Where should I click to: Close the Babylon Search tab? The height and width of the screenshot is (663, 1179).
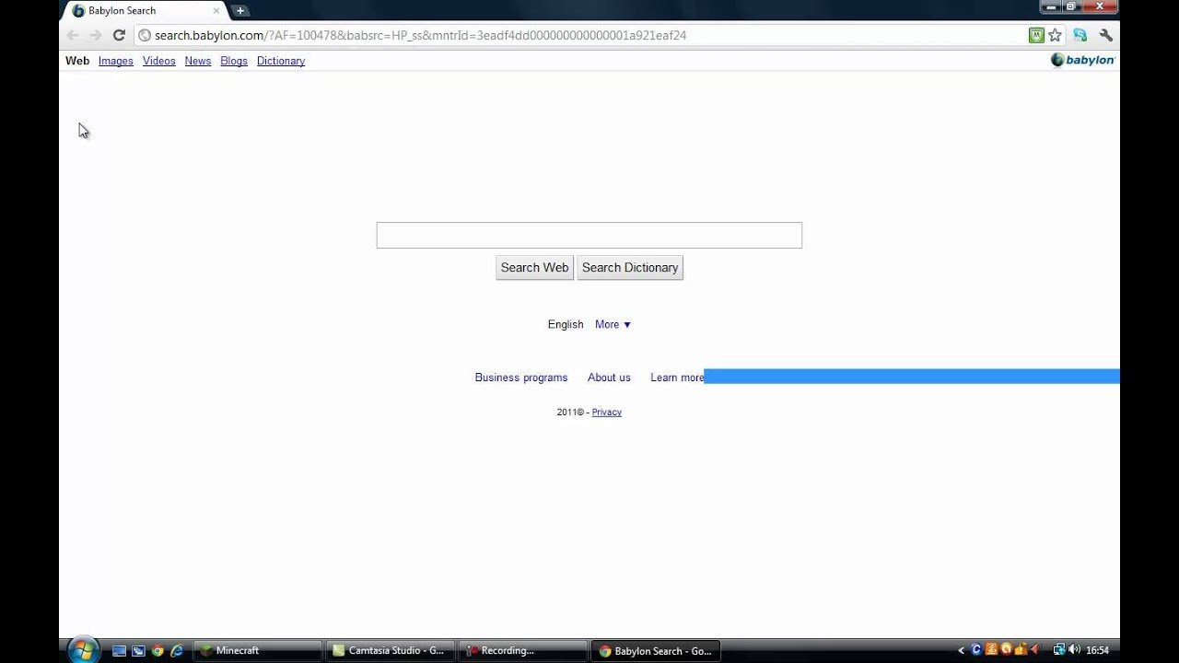click(217, 11)
